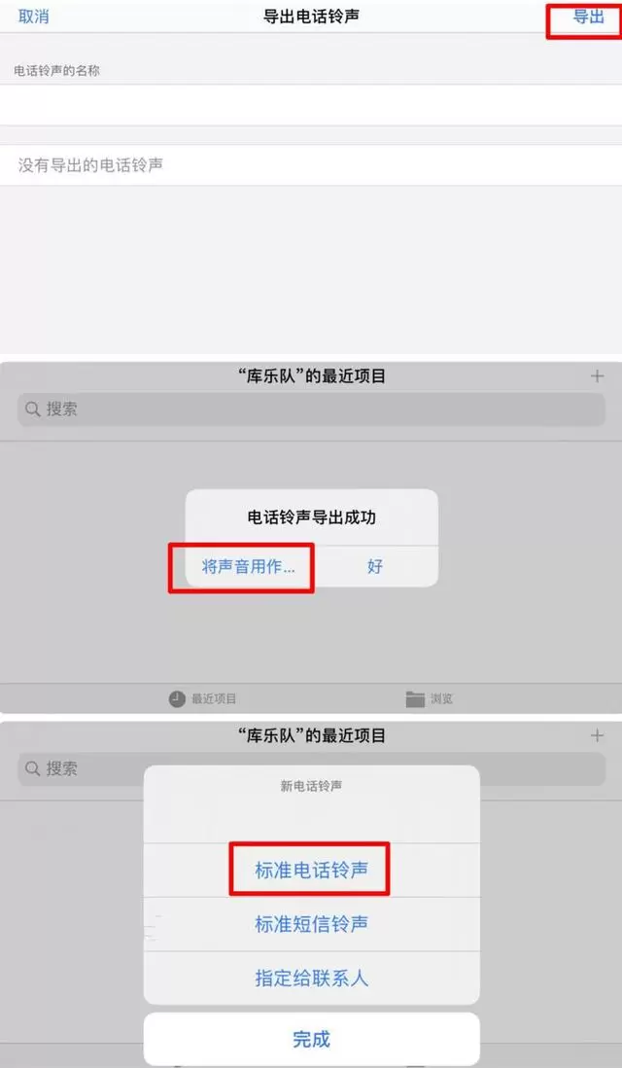Click search field in first 库乐队 panel
This screenshot has width=622, height=1068.
311,409
